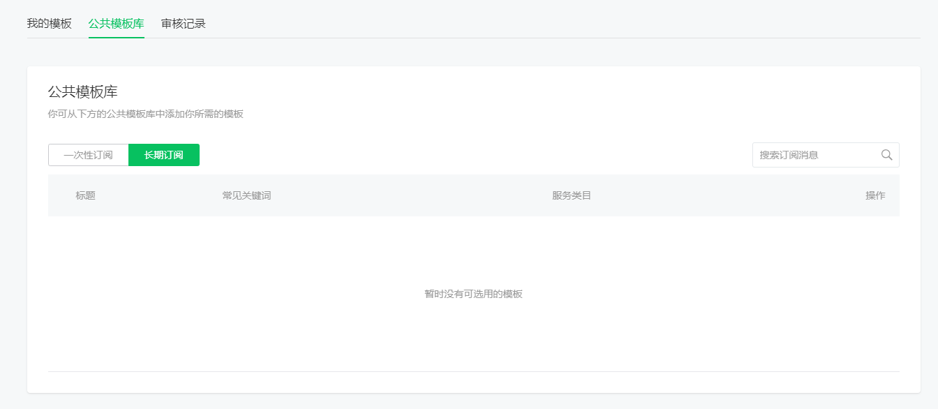This screenshot has width=938, height=409.
Task: Click the 公共模板库 section heading
Action: point(82,92)
